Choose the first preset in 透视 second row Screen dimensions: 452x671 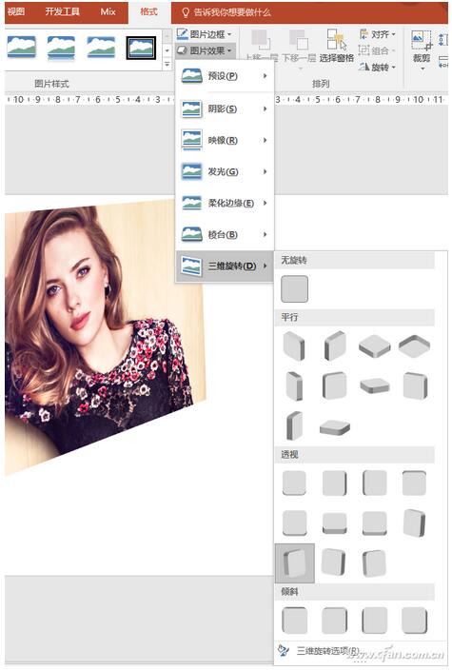[x=294, y=523]
